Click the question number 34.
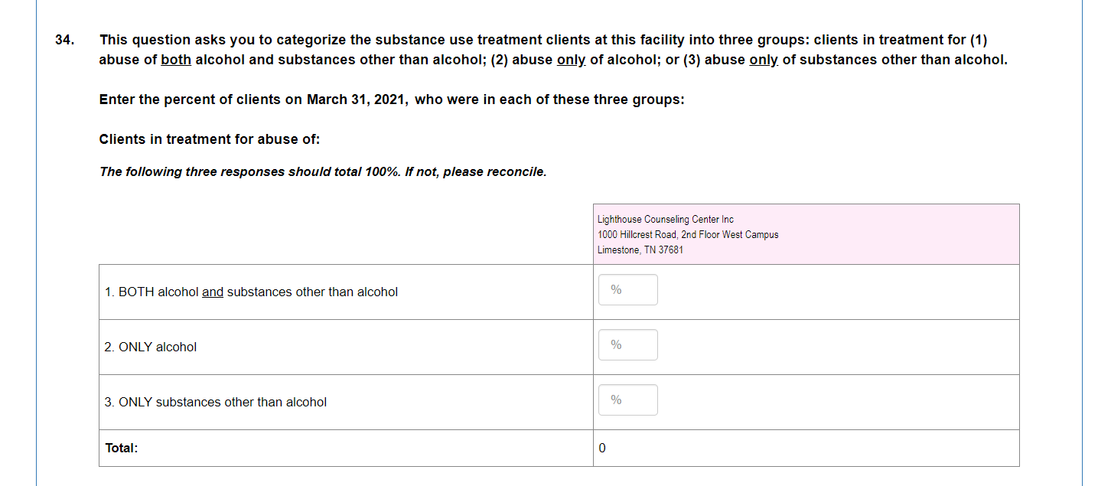The image size is (1098, 486). pyautogui.click(x=64, y=40)
